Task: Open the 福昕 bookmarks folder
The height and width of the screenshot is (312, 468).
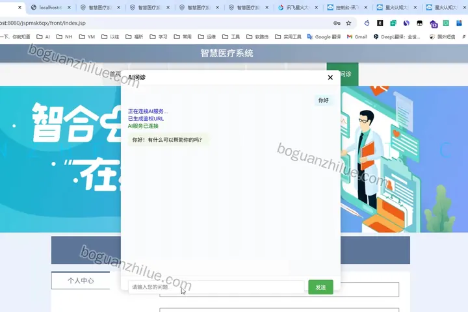Action: 135,36
